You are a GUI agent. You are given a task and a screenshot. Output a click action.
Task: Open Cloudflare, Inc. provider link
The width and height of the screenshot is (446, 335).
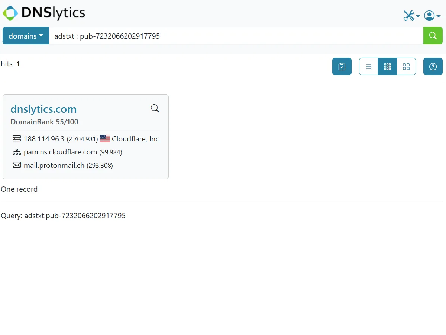[x=136, y=139]
